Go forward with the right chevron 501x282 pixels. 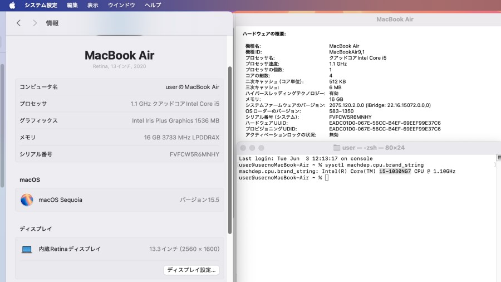point(35,23)
